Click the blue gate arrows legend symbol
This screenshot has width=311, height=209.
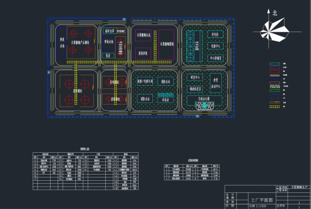275,98
